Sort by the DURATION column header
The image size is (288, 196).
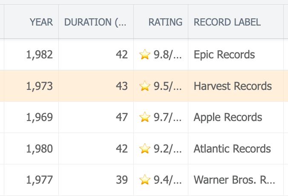tap(96, 22)
